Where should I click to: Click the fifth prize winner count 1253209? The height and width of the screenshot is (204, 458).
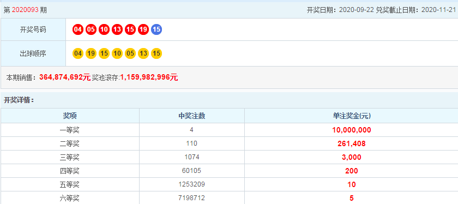(191, 184)
